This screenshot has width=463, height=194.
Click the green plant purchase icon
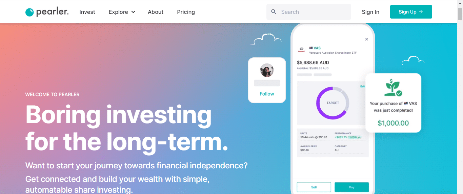tap(393, 88)
